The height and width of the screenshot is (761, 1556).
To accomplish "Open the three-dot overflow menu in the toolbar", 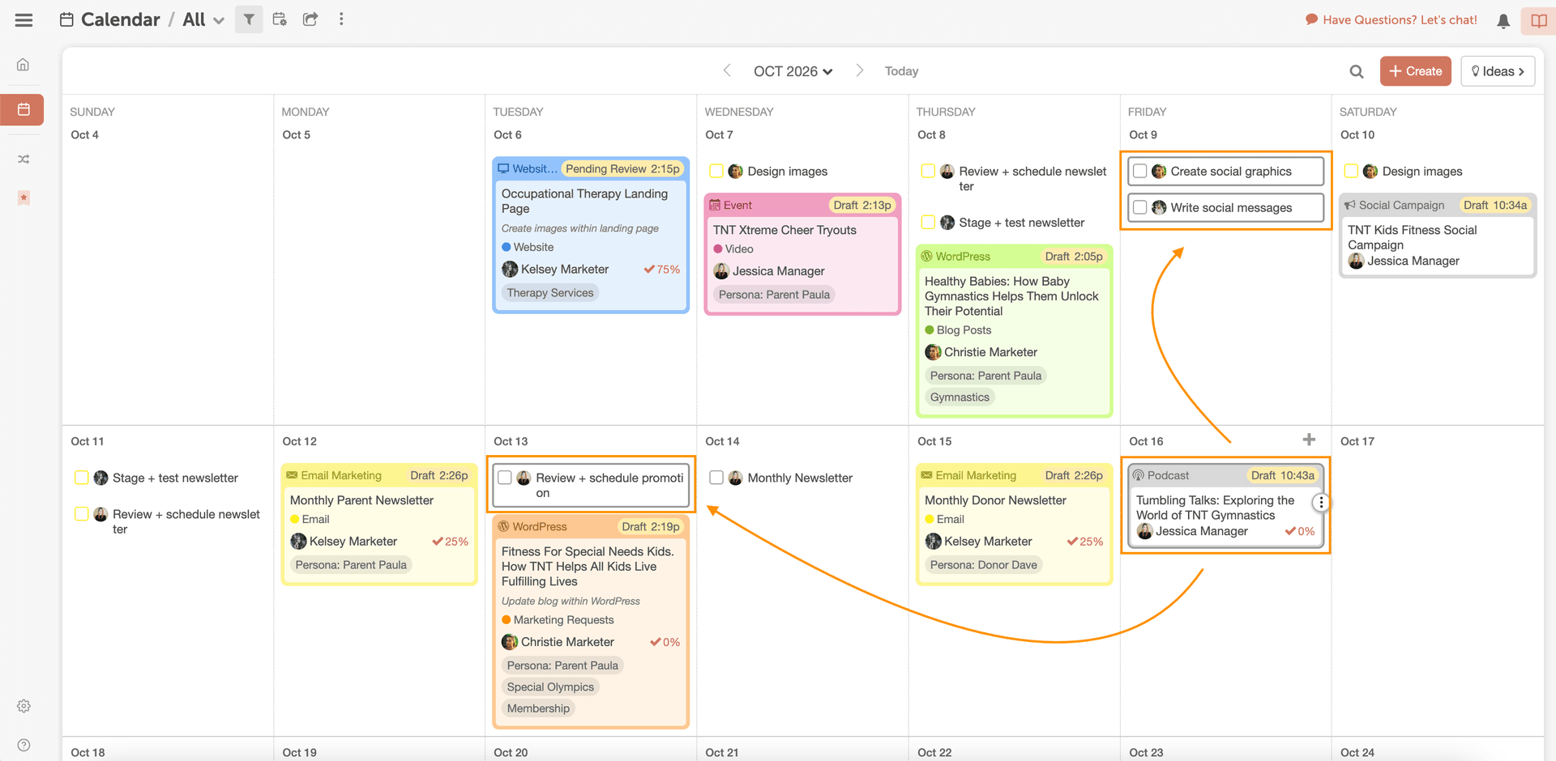I will click(341, 19).
